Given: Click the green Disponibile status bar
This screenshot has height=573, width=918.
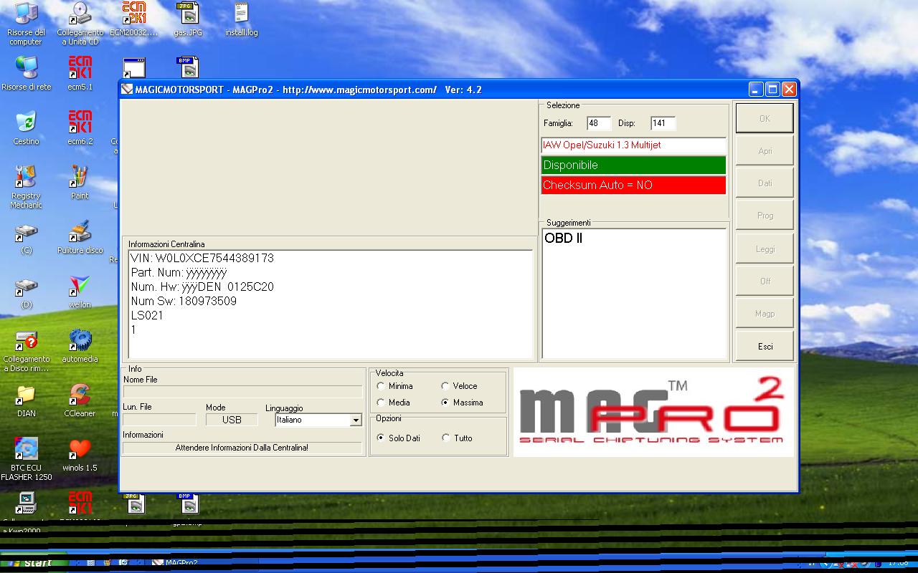Looking at the screenshot, I should [633, 165].
